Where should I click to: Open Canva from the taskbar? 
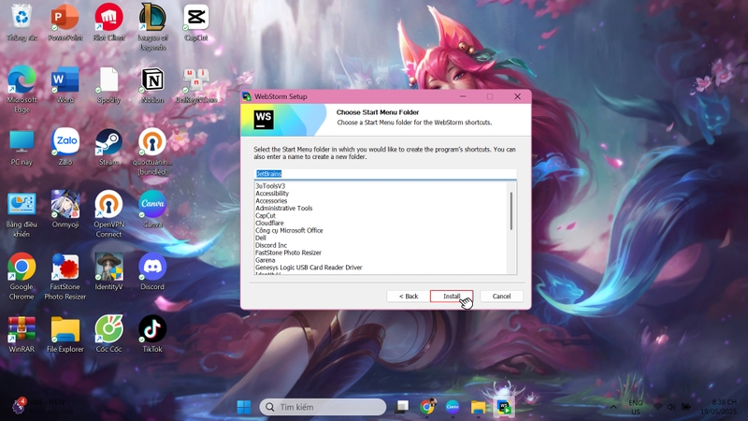point(453,407)
